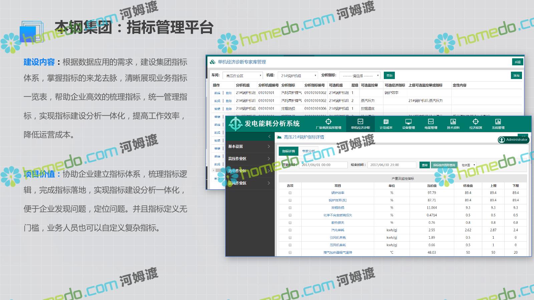Click the 结束时间 field showing 2017/06/30 23:00
This screenshot has height=300, width=534.
[x=392, y=165]
